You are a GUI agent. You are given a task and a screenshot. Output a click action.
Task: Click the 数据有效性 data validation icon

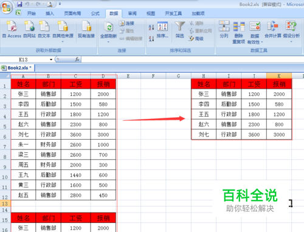[255, 27]
